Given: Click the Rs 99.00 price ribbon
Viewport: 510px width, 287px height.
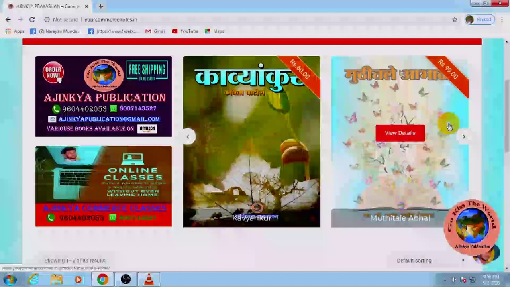Looking at the screenshot, I should [448, 69].
